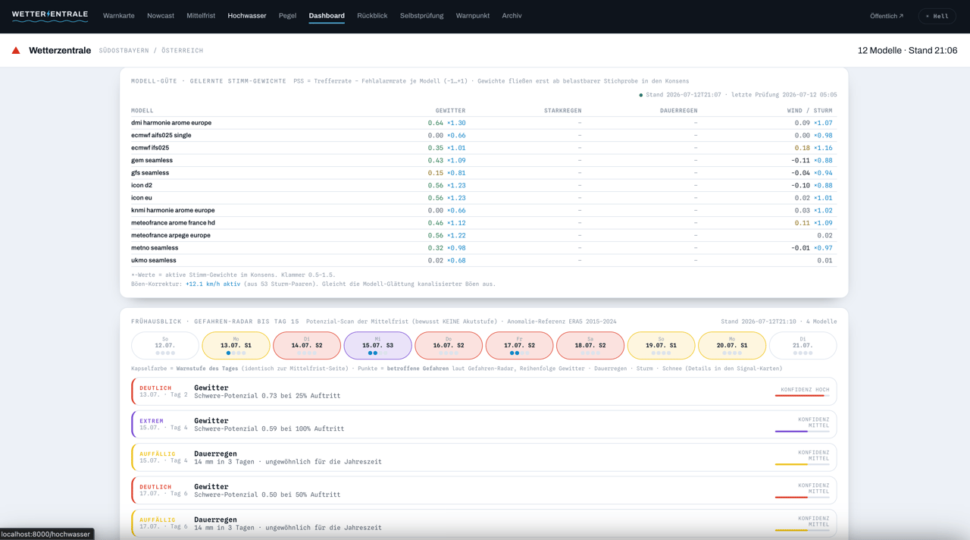Click the red warning triangle icon
This screenshot has height=540, width=970.
pos(16,51)
